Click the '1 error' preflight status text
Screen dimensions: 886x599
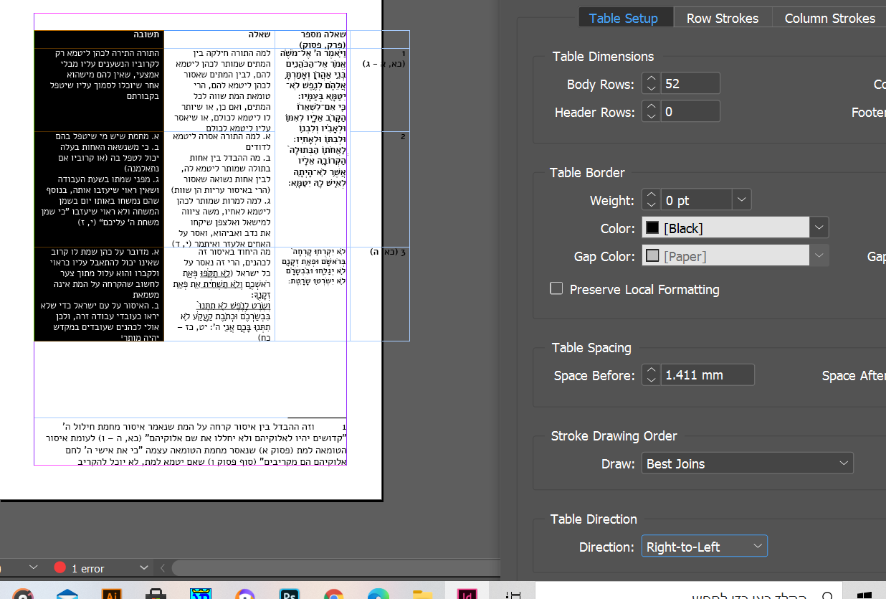point(88,568)
